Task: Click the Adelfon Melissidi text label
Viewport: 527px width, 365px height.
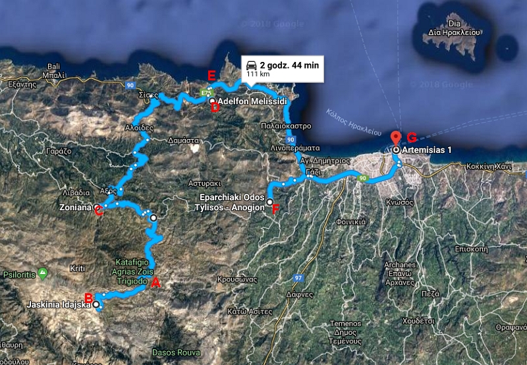Action: pos(252,101)
